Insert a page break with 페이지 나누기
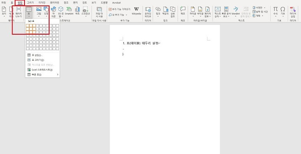 [x=18, y=12]
